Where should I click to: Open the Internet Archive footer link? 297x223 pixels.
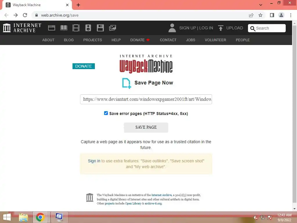click(x=161, y=195)
